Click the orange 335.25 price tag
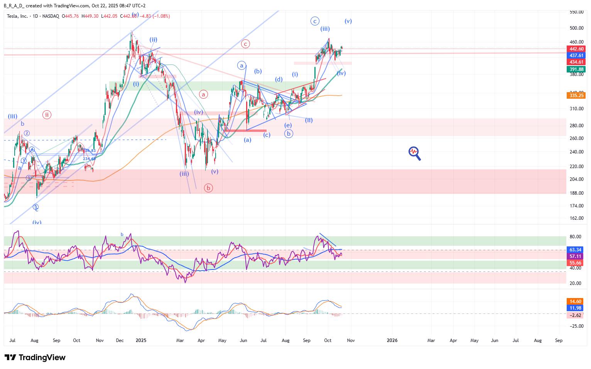Viewport: 591px width, 369px height. point(576,96)
